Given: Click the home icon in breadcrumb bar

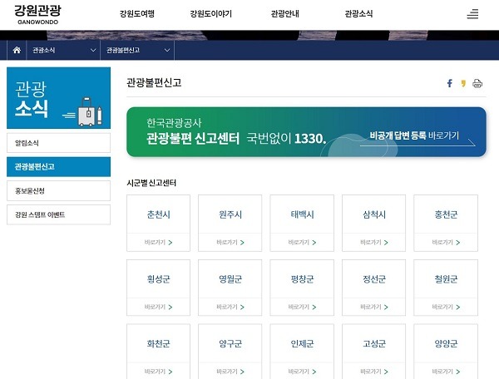Looking at the screenshot, I should [16, 51].
